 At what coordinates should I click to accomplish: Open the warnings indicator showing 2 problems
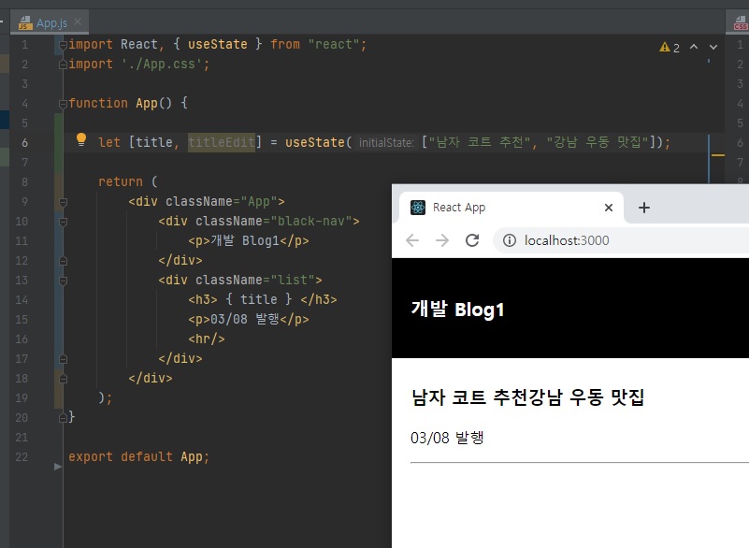(670, 48)
